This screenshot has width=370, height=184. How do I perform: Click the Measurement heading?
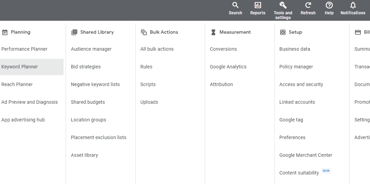[x=235, y=32]
